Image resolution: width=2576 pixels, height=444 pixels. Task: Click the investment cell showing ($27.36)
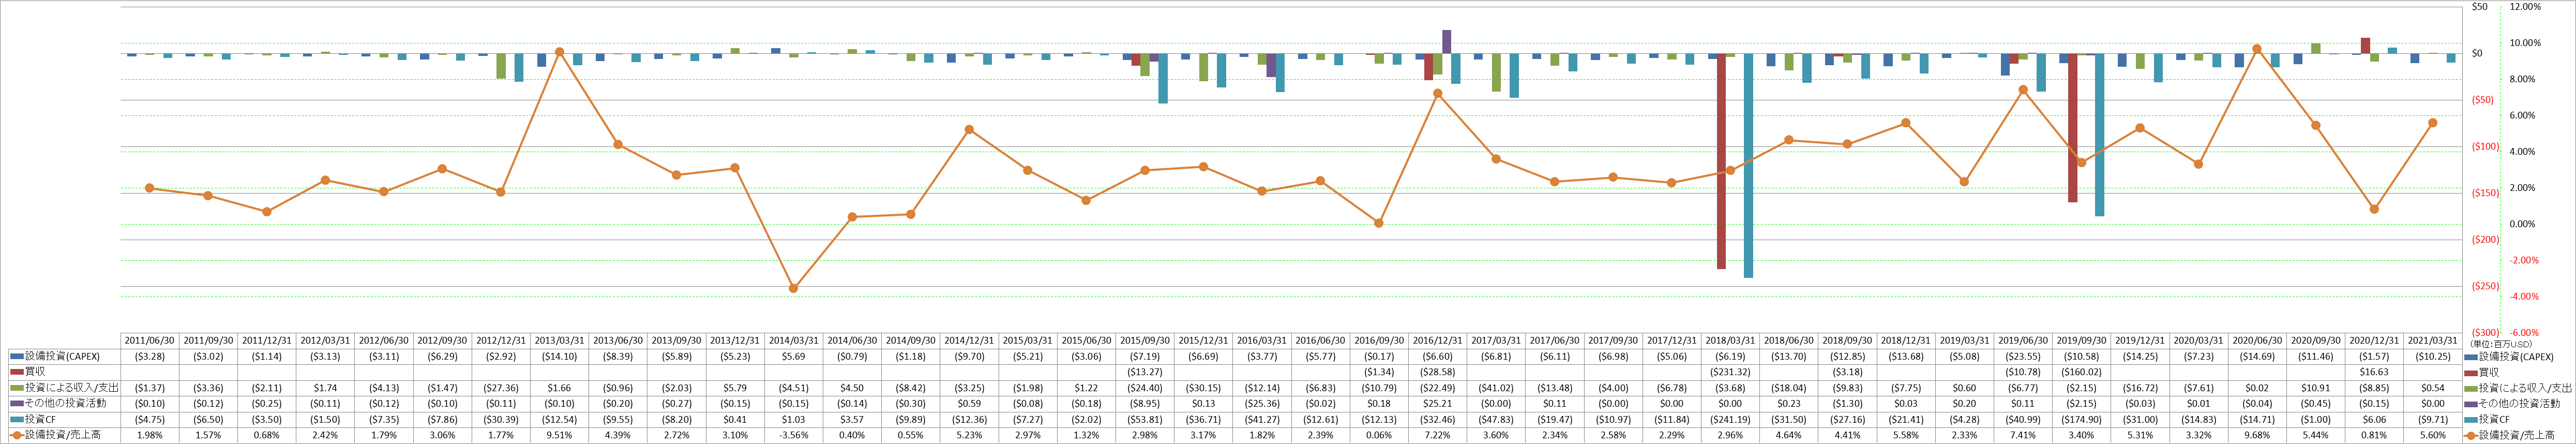(x=501, y=388)
